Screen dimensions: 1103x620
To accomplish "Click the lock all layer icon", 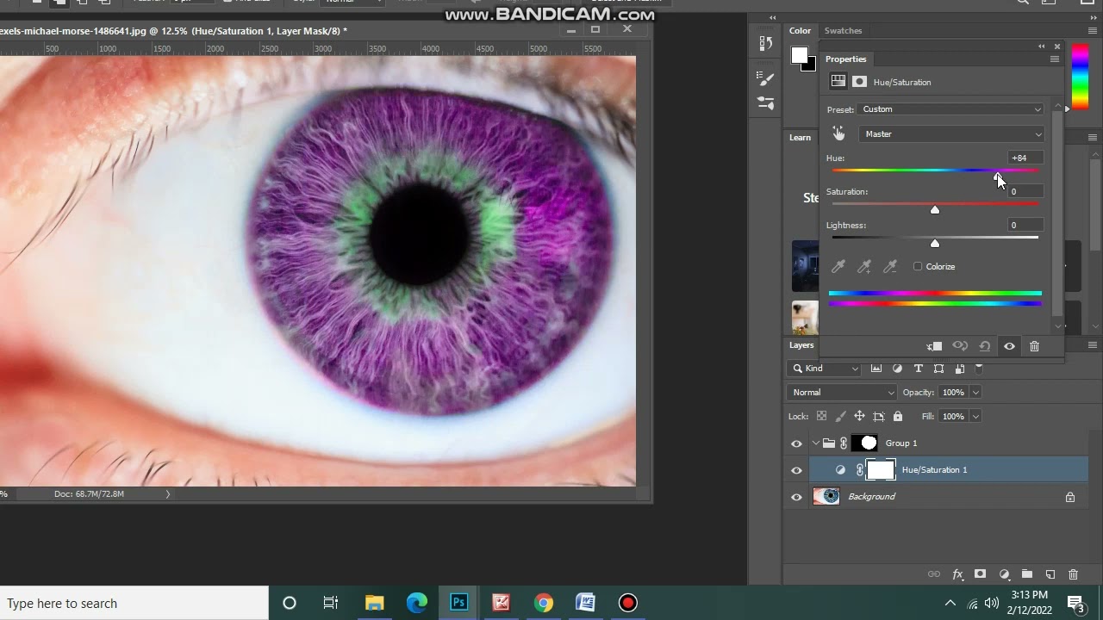I will point(897,417).
